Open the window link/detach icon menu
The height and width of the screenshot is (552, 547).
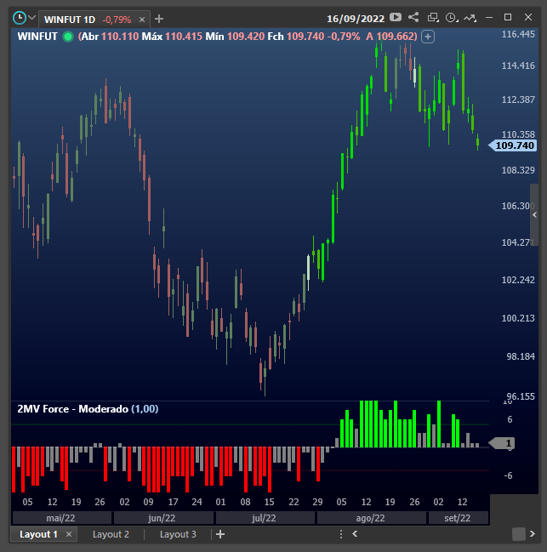point(433,17)
